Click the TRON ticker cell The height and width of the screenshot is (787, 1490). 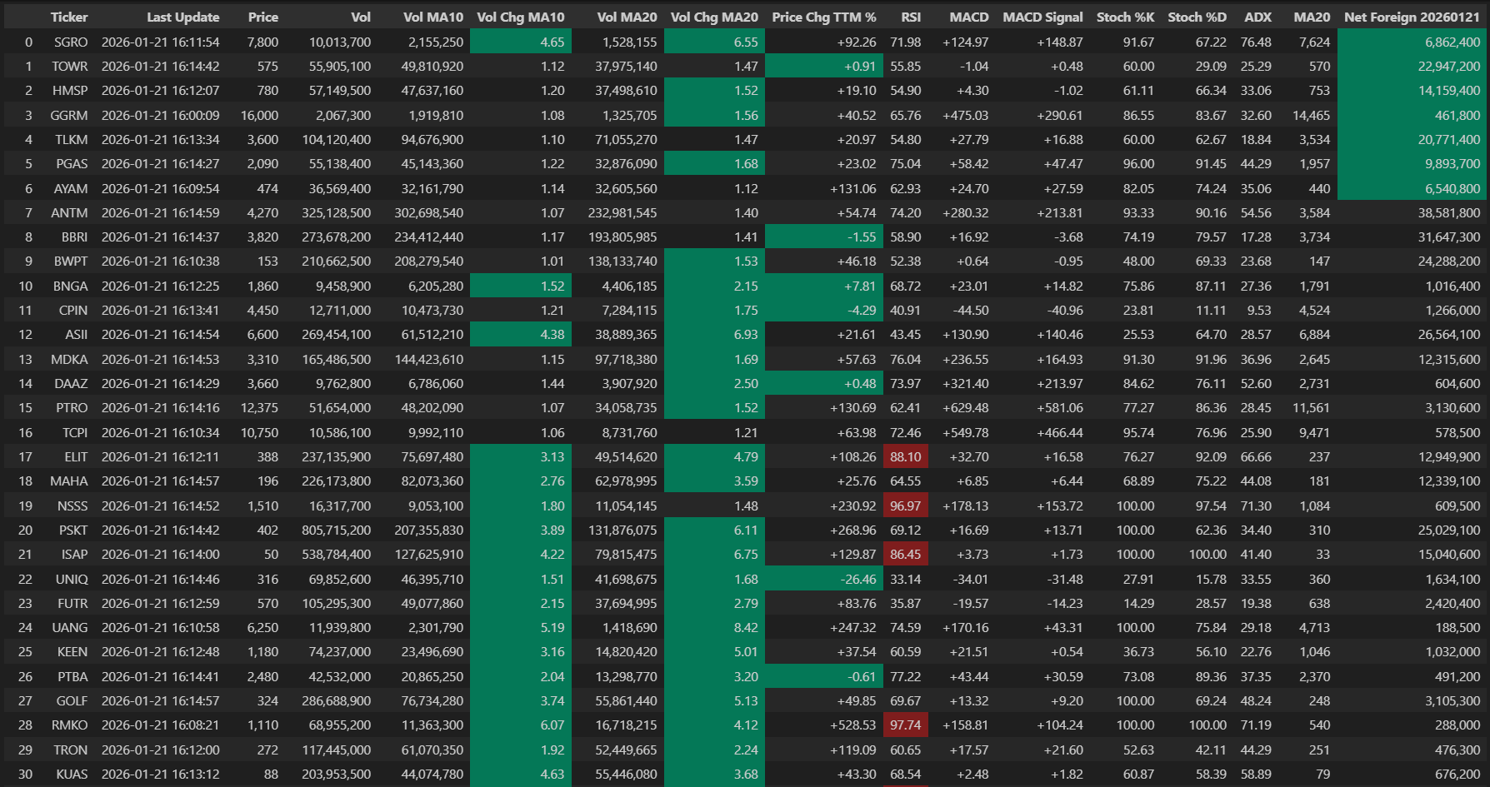point(71,750)
